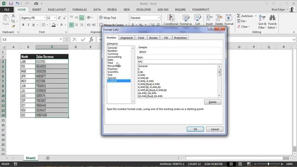The image size is (297, 167).
Task: Select 0.00 format in Type list
Action: 140,72
